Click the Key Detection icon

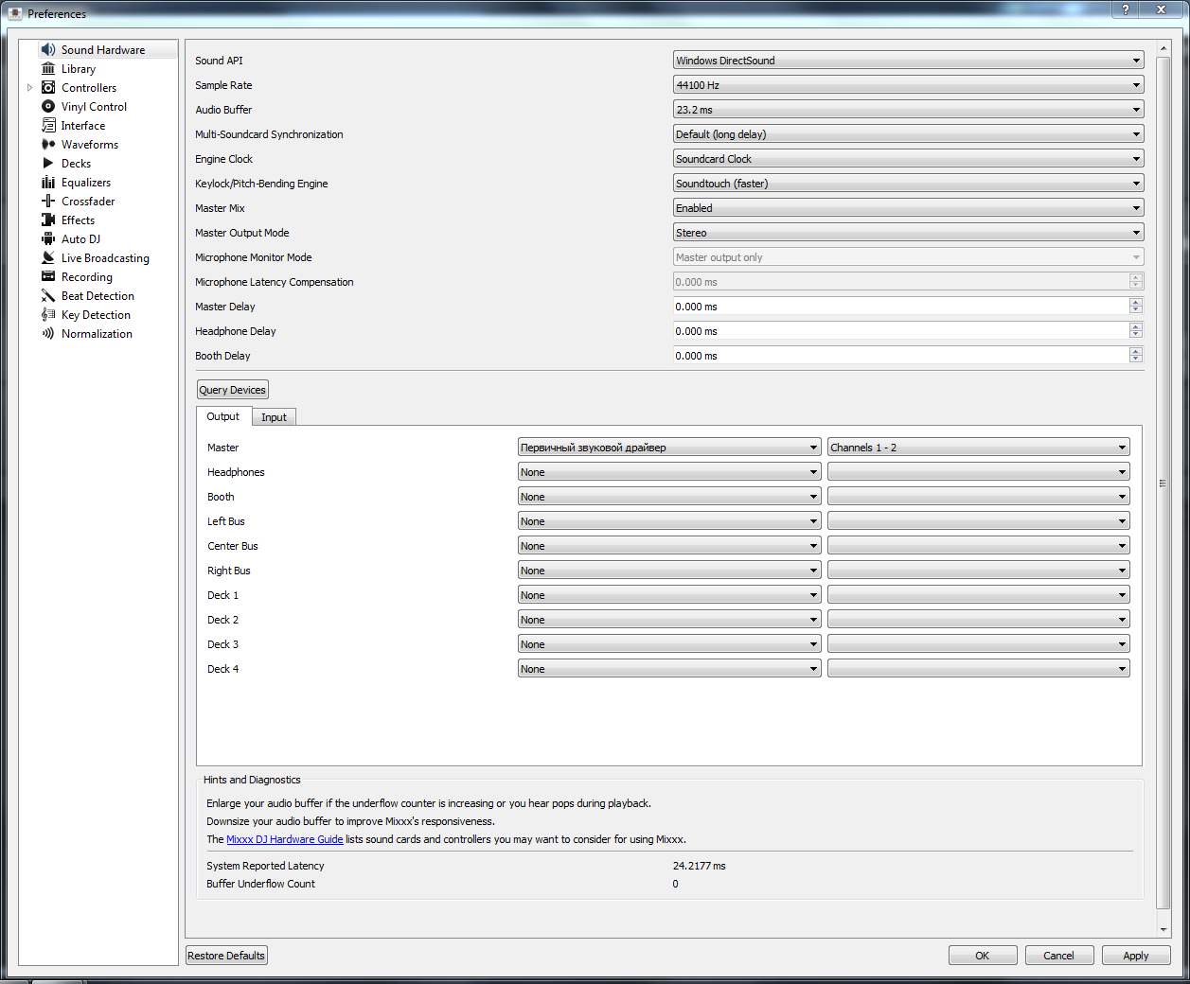(x=48, y=315)
